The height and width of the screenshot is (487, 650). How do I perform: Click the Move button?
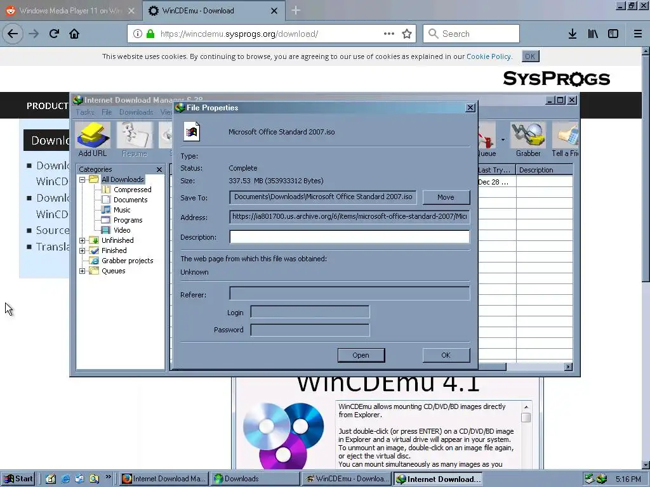[x=446, y=197]
